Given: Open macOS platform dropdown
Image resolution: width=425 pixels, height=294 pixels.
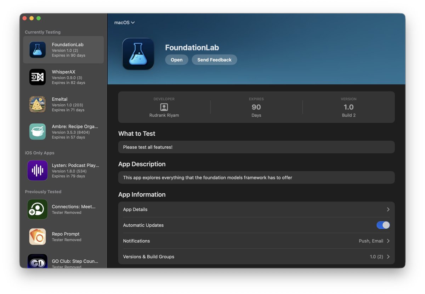Looking at the screenshot, I should pyautogui.click(x=124, y=23).
